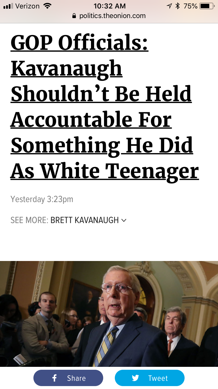Viewport: 218px width, 389px height.
Task: Click the Facebook logo icon
Action: point(54,378)
